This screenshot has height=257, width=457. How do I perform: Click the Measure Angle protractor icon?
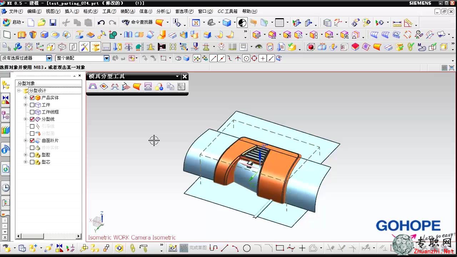[408, 23]
